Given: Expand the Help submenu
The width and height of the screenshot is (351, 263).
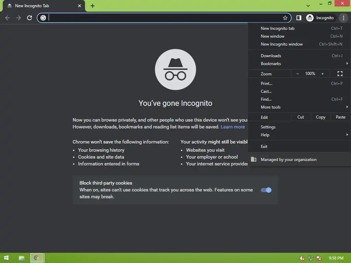Looking at the screenshot, I should tap(299, 135).
